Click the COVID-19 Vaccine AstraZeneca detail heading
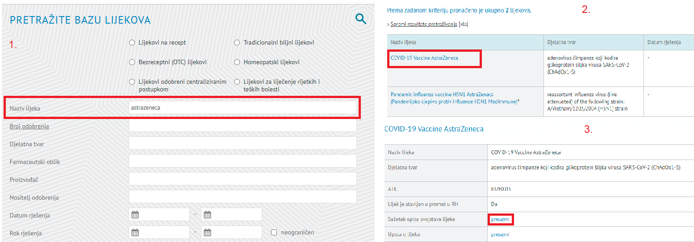The height and width of the screenshot is (242, 694). point(434,129)
